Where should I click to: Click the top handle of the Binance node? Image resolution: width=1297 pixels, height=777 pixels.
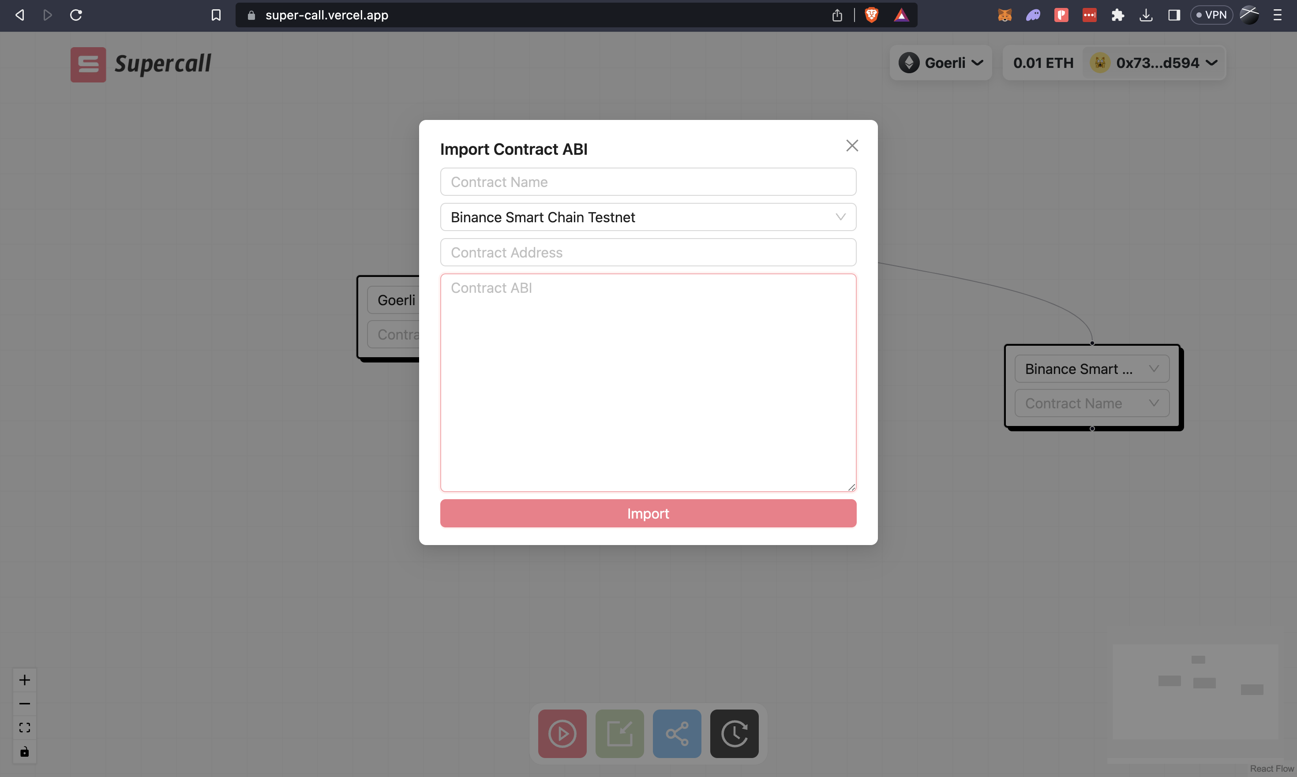1092,344
